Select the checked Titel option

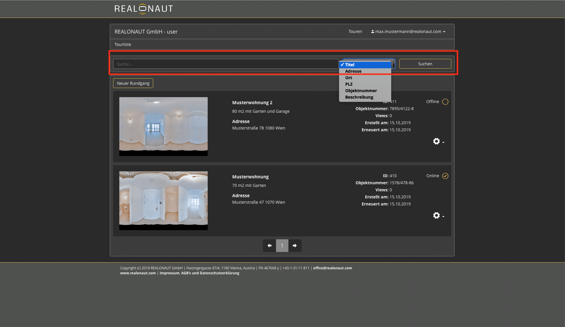pyautogui.click(x=350, y=65)
